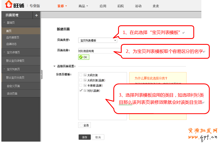Click the 旺铺 shop logo icon
The image size is (220, 143).
click(9, 4)
